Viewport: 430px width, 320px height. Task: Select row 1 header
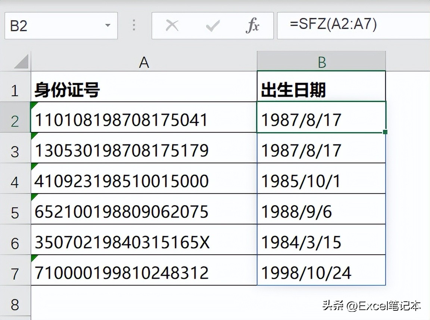15,90
